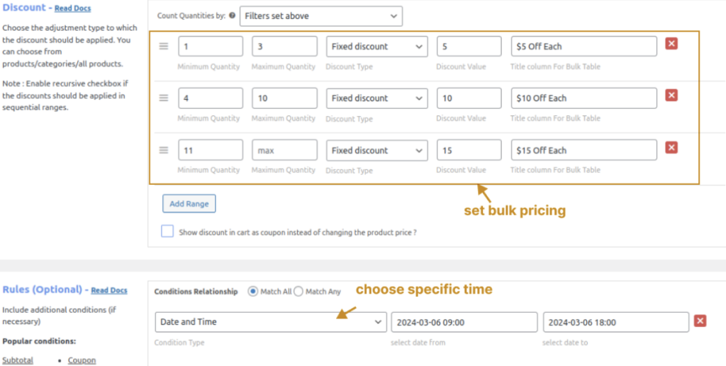Open Discount Type dropdown in the $10 row
This screenshot has height=366, width=726.
coord(376,98)
